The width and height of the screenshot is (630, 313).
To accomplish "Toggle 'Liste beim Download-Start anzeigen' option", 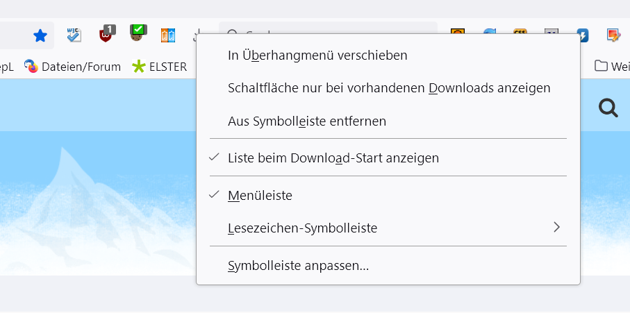I will 333,158.
